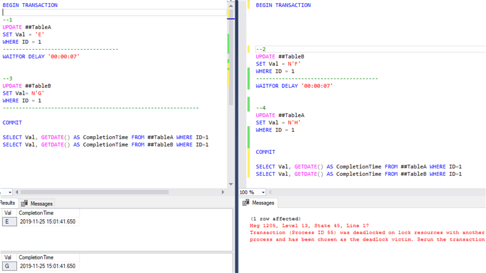The height and width of the screenshot is (273, 486).
Task: Click SELECT from ##TableA line in right query
Action: (359, 167)
